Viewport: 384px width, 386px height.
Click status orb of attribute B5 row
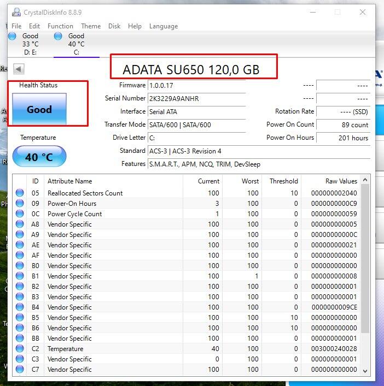pyautogui.click(x=20, y=317)
